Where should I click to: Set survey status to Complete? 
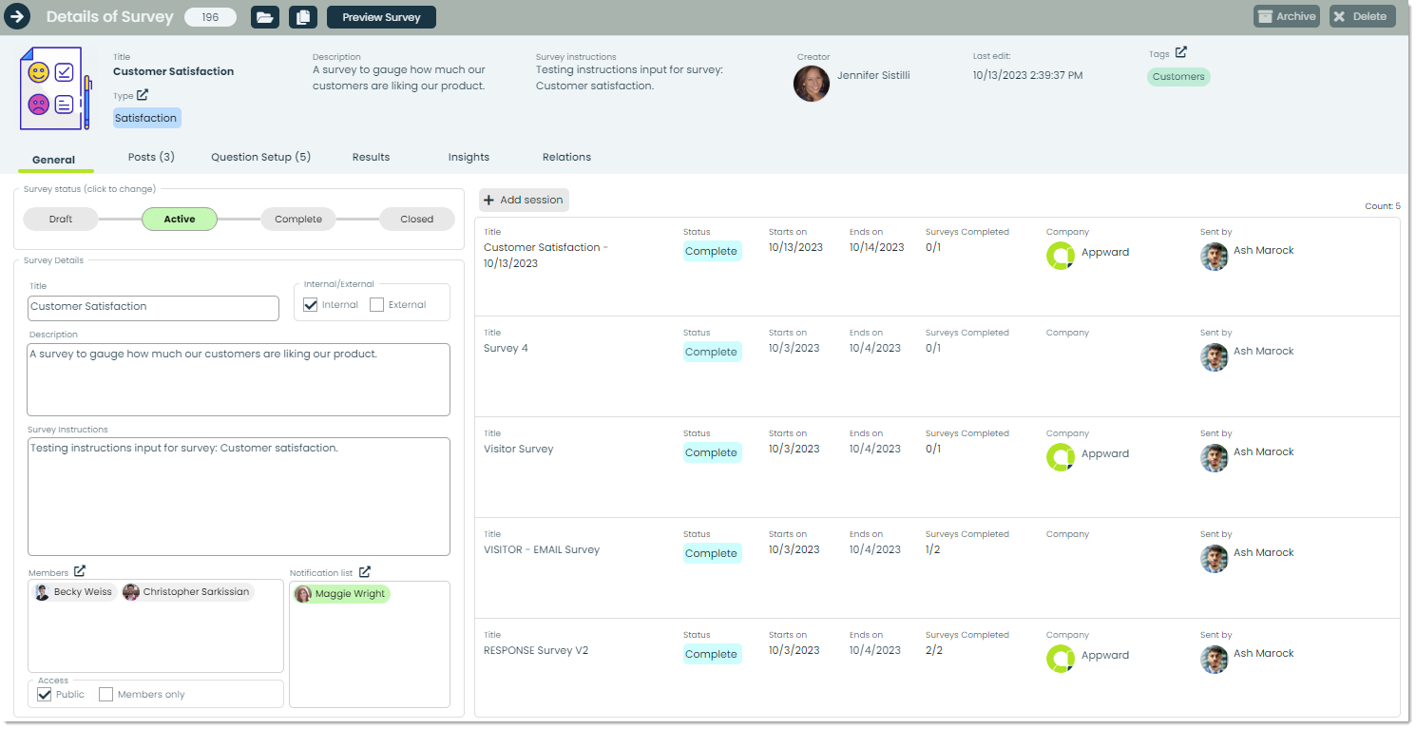(x=298, y=220)
